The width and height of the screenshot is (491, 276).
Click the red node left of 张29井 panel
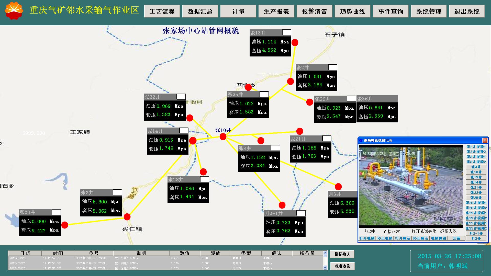point(310,102)
